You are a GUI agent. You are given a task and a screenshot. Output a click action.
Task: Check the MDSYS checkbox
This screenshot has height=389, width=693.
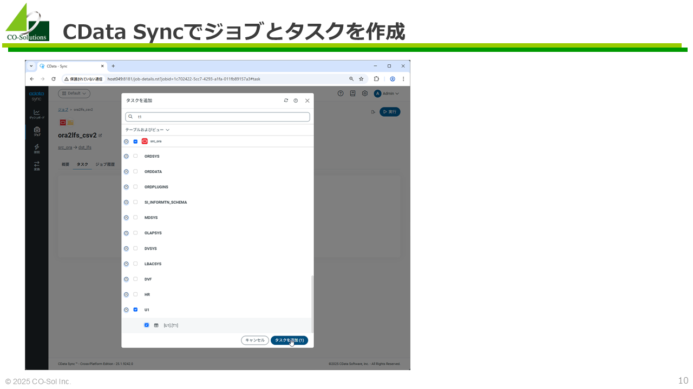coord(135,218)
